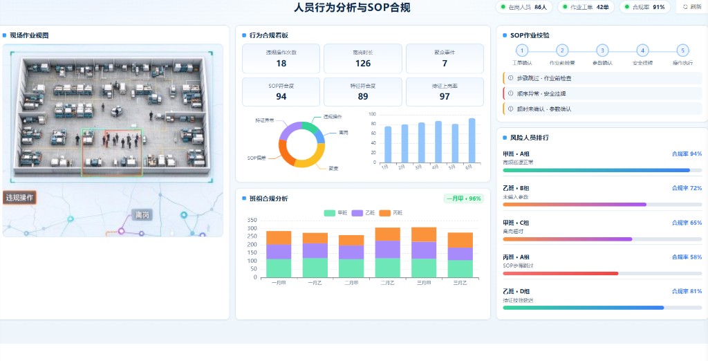This screenshot has width=708, height=361.
Task: Click the 刷新 refresh button
Action: point(691,7)
